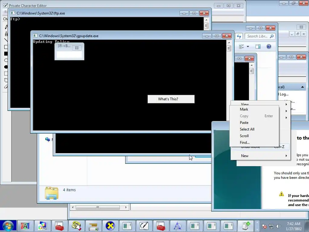Open the New submenu entry
309x232 pixels.
[260, 156]
